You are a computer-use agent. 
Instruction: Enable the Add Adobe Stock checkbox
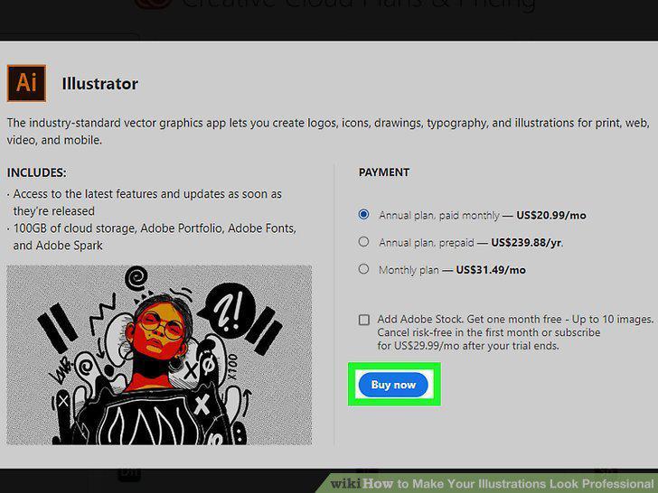[x=364, y=320]
